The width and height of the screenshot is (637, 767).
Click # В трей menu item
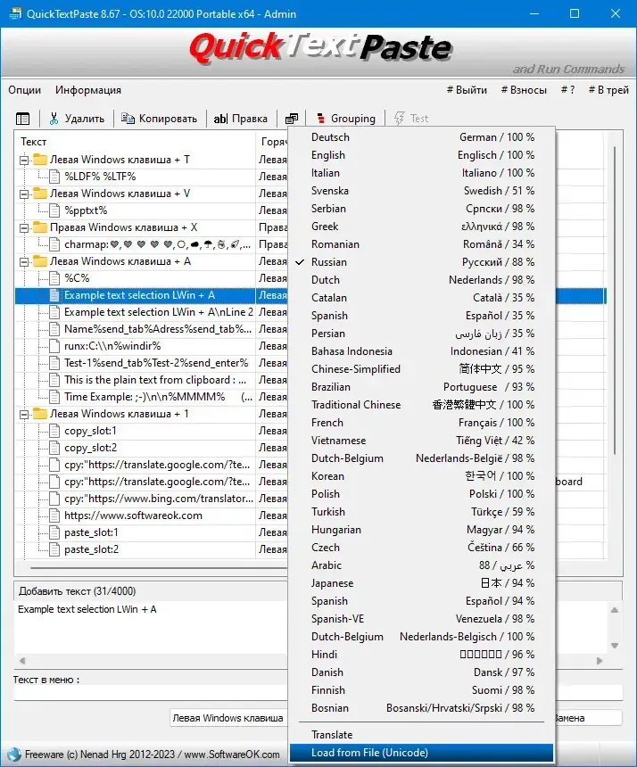[x=608, y=90]
